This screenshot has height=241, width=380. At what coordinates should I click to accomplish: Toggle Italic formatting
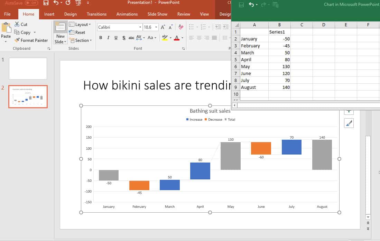point(108,38)
